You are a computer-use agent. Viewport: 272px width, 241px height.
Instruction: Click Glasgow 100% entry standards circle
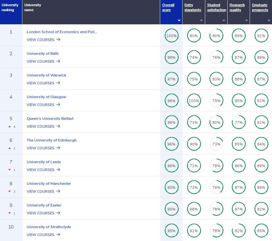[x=194, y=100]
